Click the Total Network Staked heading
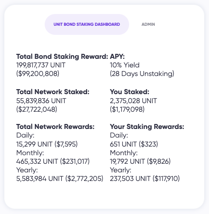The height and width of the screenshot is (214, 209). (x=53, y=92)
